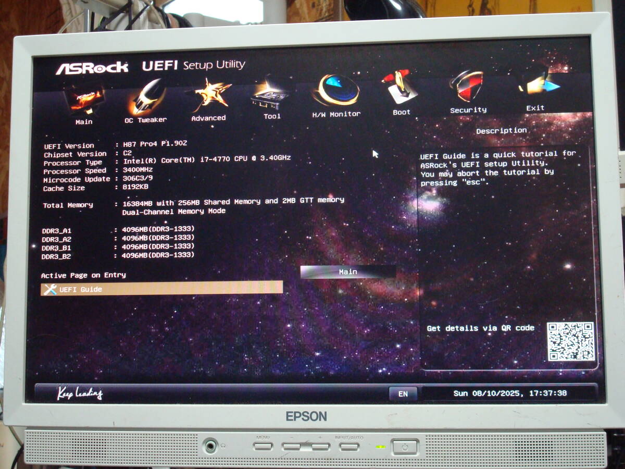This screenshot has width=625, height=469.
Task: Click UEFI Version value H87 Pro4 P1.90Z
Action: click(x=154, y=144)
